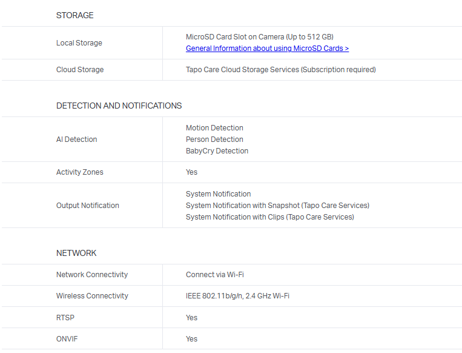Click System Notification with Snapshot text

(x=277, y=206)
